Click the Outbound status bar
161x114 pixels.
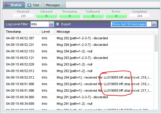click(93, 16)
